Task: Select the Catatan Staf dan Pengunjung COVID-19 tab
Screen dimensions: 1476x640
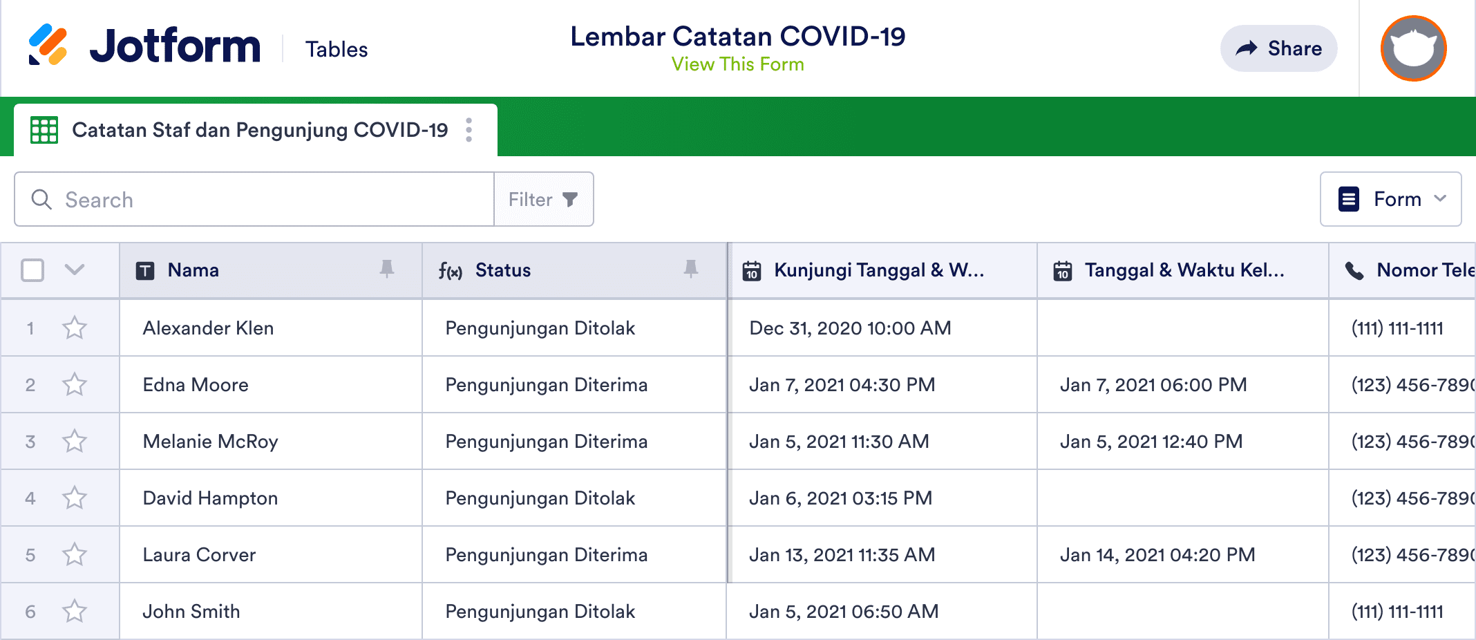Action: coord(259,129)
